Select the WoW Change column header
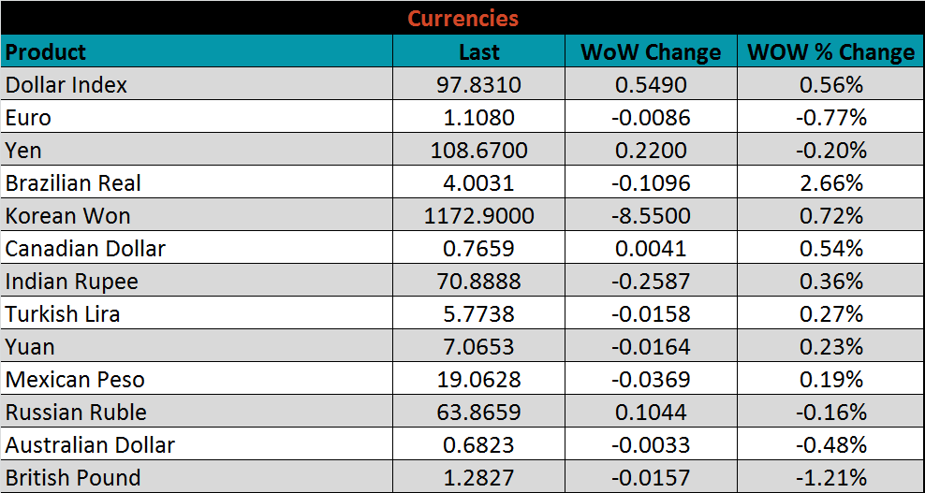Screen dimensions: 925x493 (651, 52)
